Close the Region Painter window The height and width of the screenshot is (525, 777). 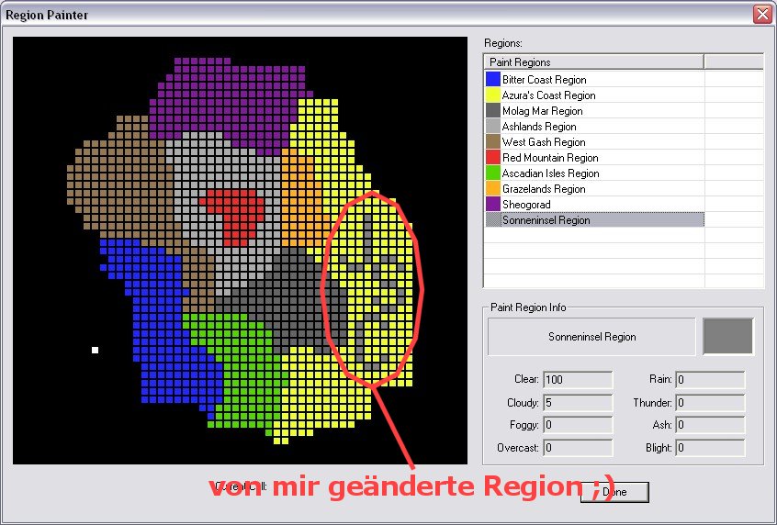[x=761, y=15]
